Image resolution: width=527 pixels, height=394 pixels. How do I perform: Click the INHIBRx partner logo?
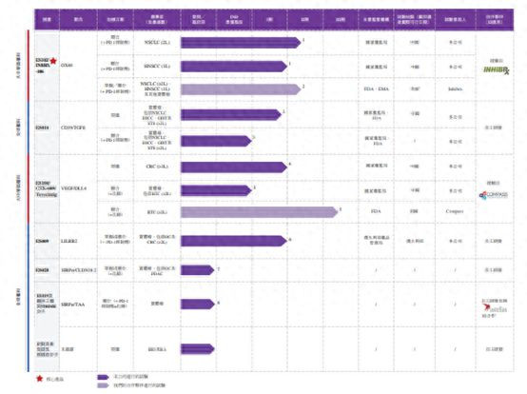496,69
